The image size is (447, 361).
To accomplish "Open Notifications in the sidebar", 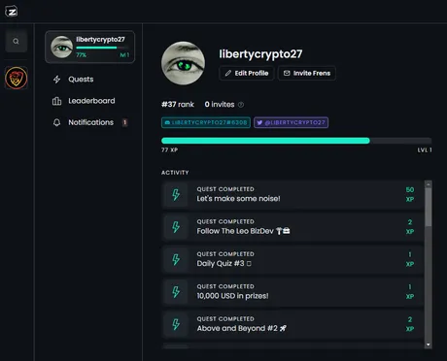I will [90, 122].
